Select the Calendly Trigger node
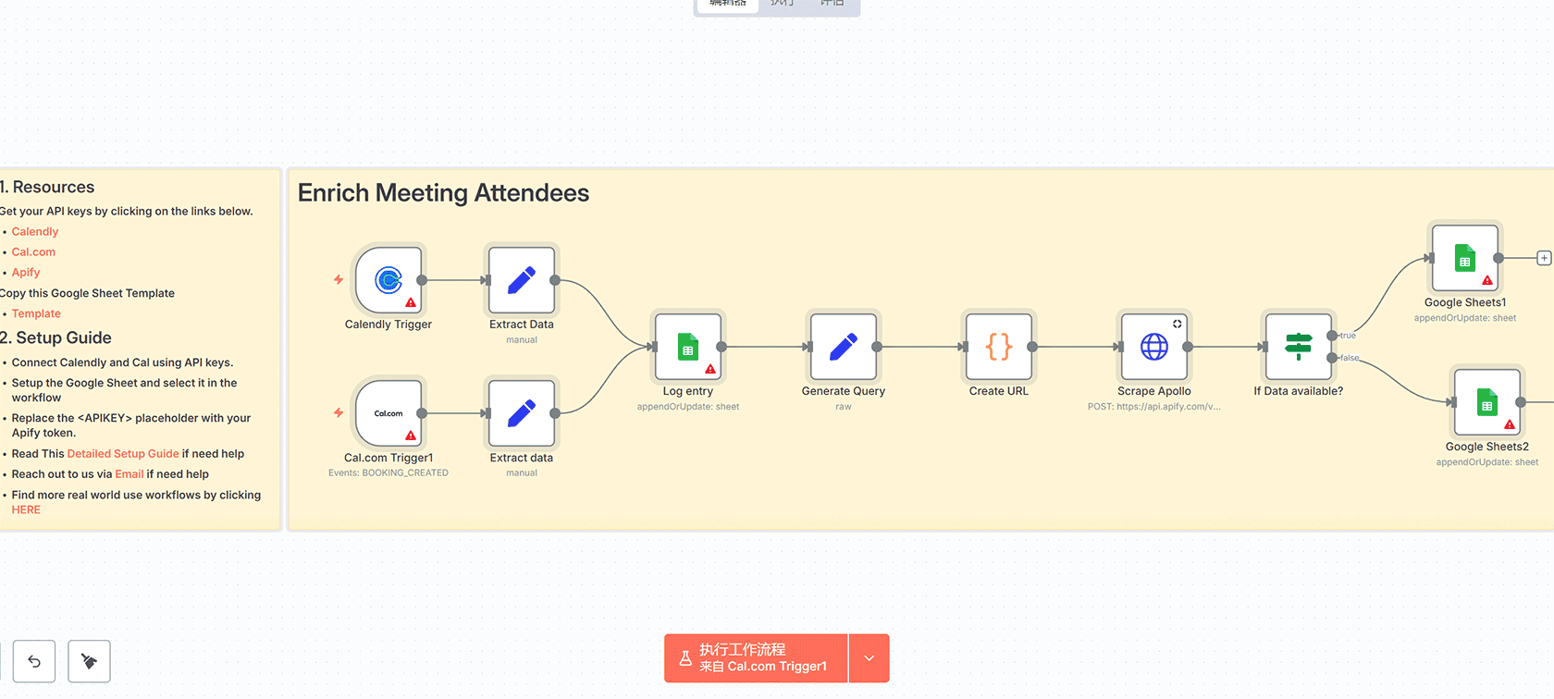This screenshot has height=699, width=1554. pyautogui.click(x=388, y=280)
